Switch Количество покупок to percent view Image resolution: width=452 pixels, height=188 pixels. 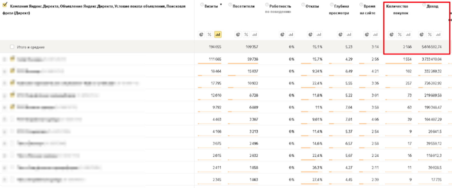point(400,34)
